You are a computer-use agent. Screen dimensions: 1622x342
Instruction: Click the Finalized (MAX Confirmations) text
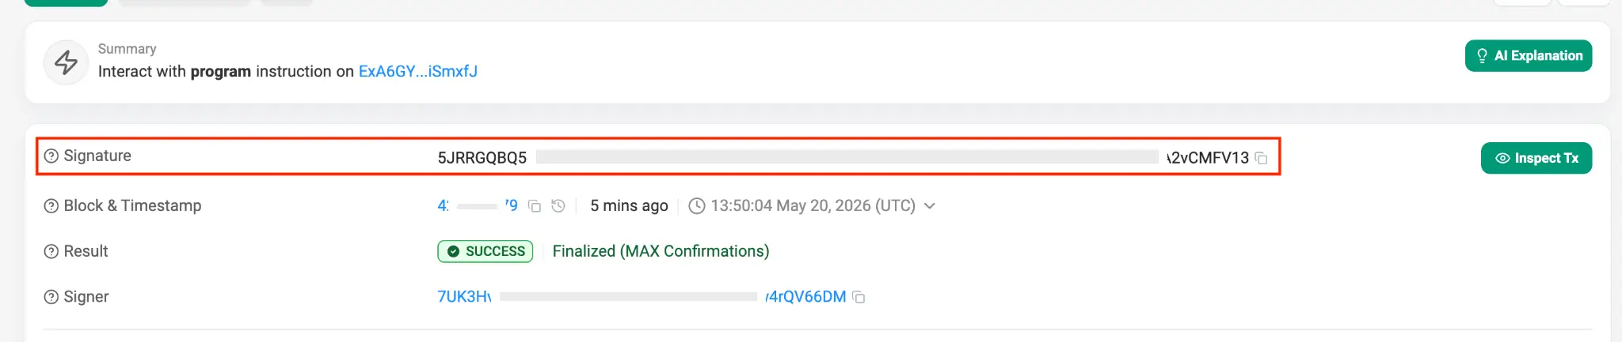tap(661, 251)
